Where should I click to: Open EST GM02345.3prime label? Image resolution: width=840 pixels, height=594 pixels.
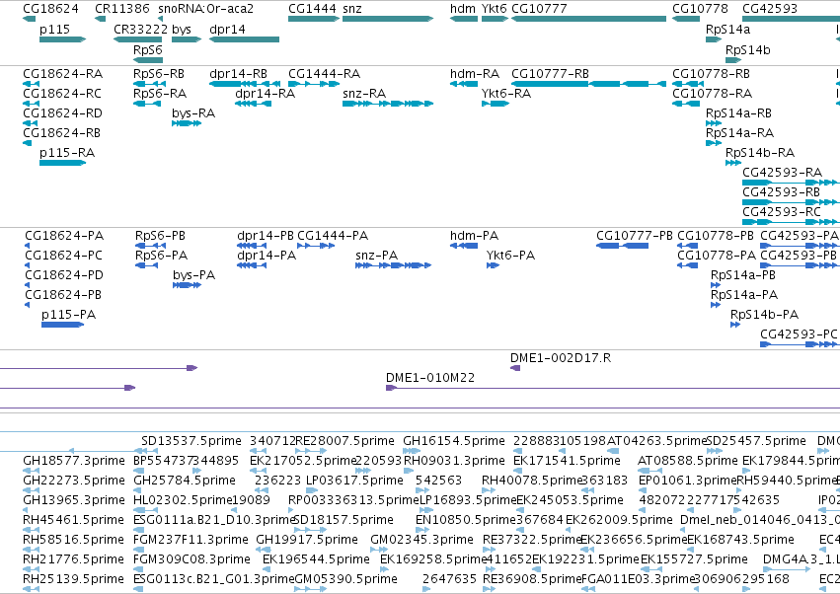click(x=422, y=540)
